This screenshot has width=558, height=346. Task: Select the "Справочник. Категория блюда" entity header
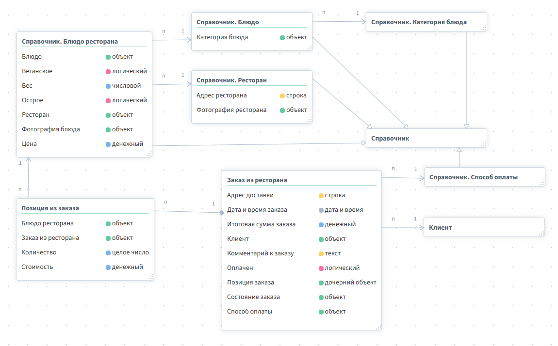pos(419,22)
